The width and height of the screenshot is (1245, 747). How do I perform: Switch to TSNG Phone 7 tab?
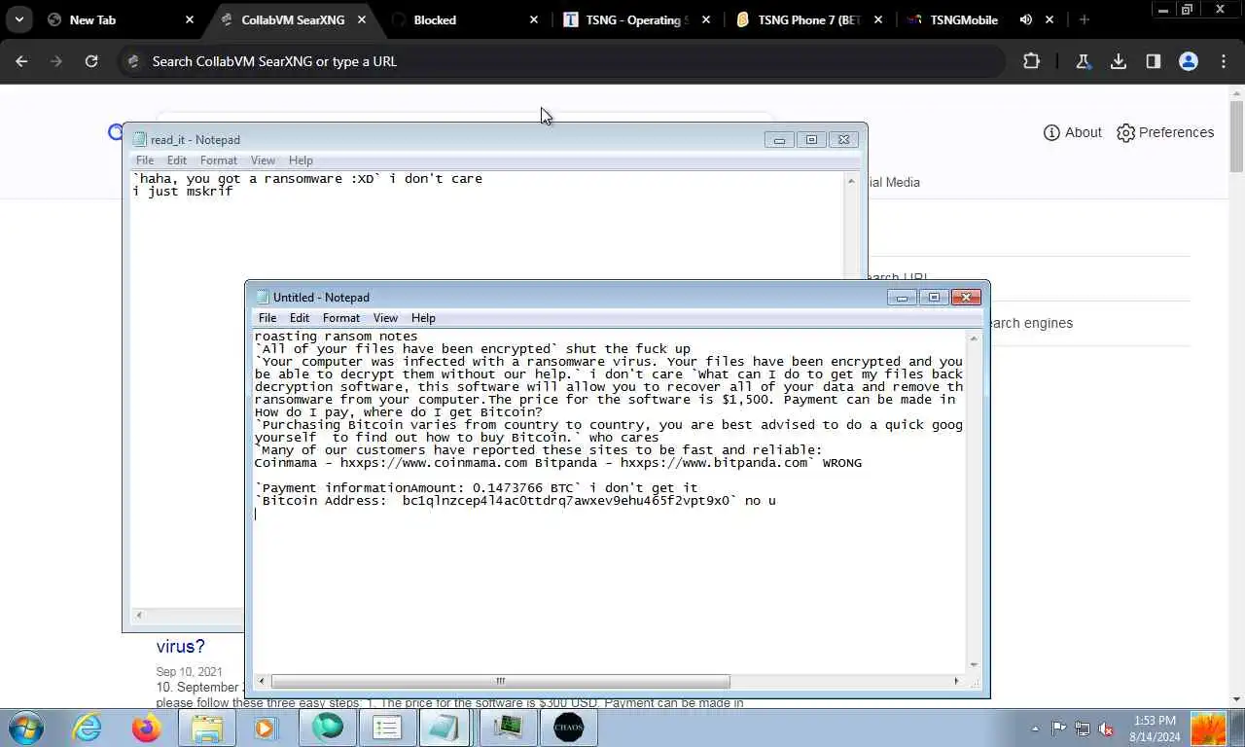coord(809,19)
